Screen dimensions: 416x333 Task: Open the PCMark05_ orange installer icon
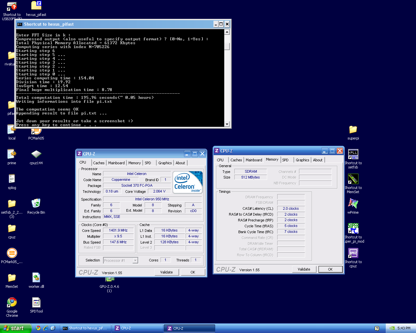tap(12, 253)
